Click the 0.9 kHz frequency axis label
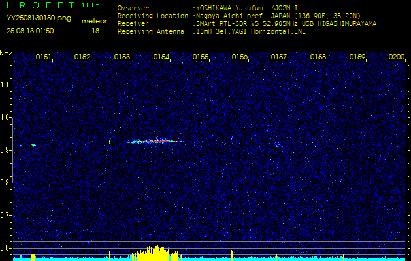 tap(5, 150)
